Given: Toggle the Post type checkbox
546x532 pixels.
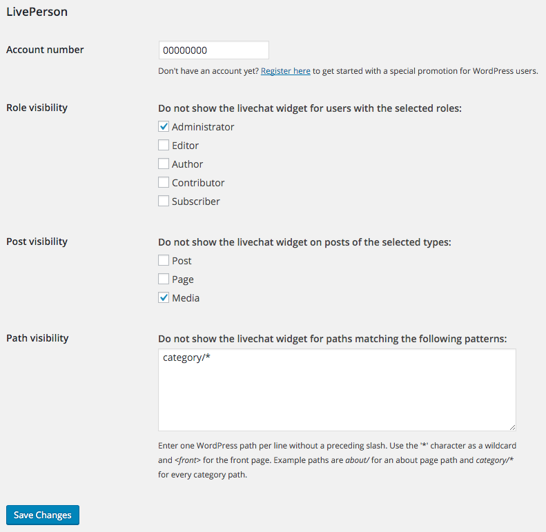Looking at the screenshot, I should [x=164, y=261].
